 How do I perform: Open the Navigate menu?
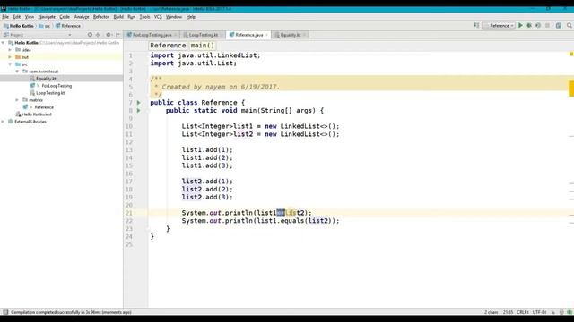pos(47,17)
